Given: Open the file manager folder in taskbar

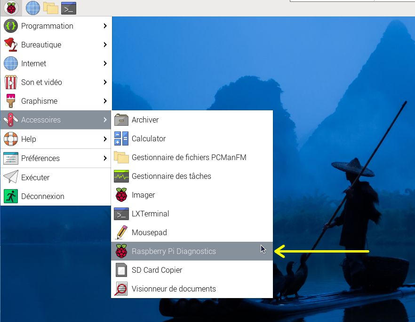Looking at the screenshot, I should pyautogui.click(x=50, y=8).
